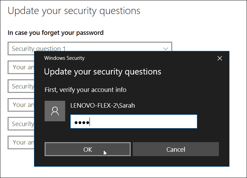The width and height of the screenshot is (247, 178).
Task: Click the masked password dots
Action: pyautogui.click(x=82, y=123)
